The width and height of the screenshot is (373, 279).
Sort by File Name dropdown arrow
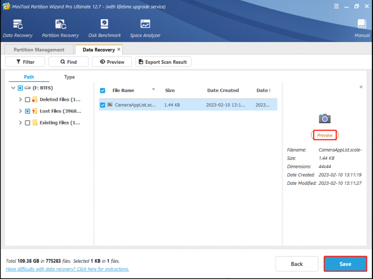[153, 90]
